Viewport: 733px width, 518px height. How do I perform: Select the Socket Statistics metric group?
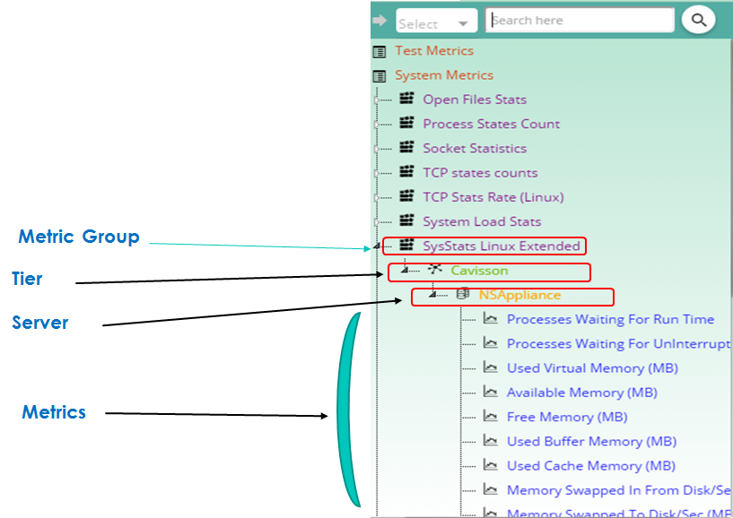475,149
